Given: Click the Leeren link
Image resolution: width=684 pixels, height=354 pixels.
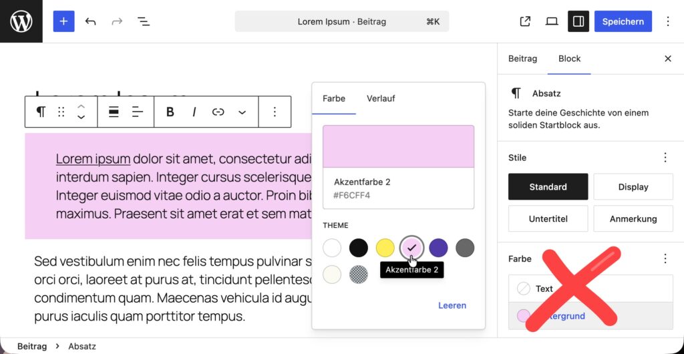Looking at the screenshot, I should 452,305.
